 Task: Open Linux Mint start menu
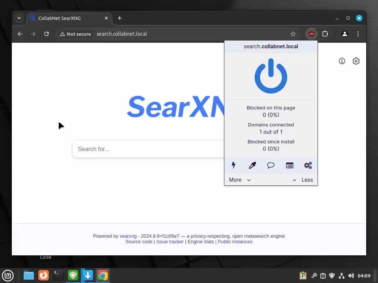click(x=8, y=276)
